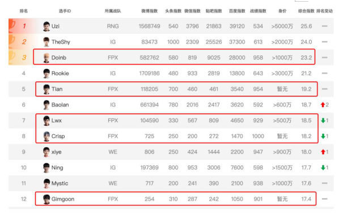
Task: Click the rank 1 trophy icon
Action: (12, 26)
